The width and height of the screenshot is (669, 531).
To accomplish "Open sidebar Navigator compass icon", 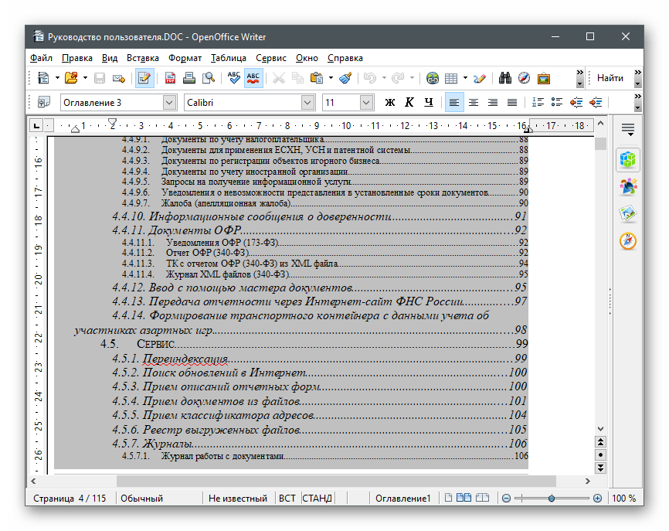I will coord(627,241).
